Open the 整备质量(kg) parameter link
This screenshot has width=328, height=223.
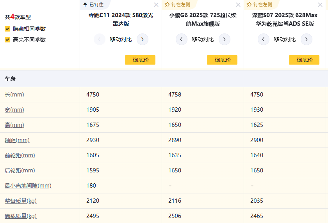[20, 201]
